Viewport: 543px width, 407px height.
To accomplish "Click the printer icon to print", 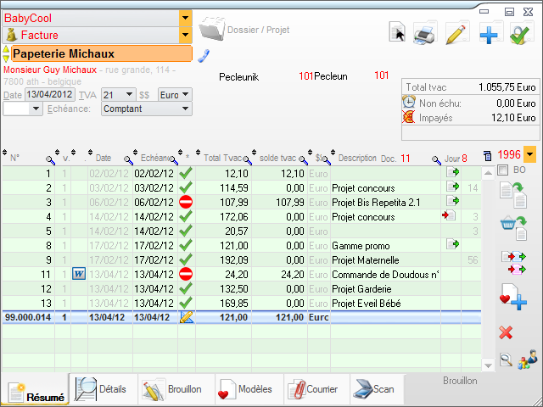I will [x=424, y=34].
